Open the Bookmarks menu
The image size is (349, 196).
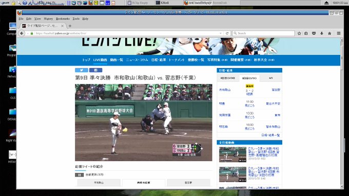(63, 19)
